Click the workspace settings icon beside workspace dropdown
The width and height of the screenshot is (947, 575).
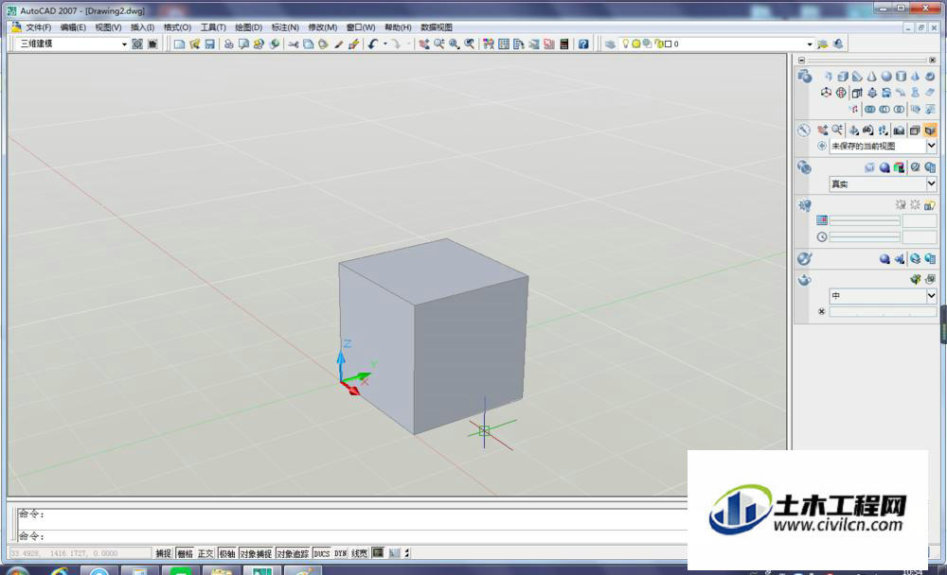point(137,44)
